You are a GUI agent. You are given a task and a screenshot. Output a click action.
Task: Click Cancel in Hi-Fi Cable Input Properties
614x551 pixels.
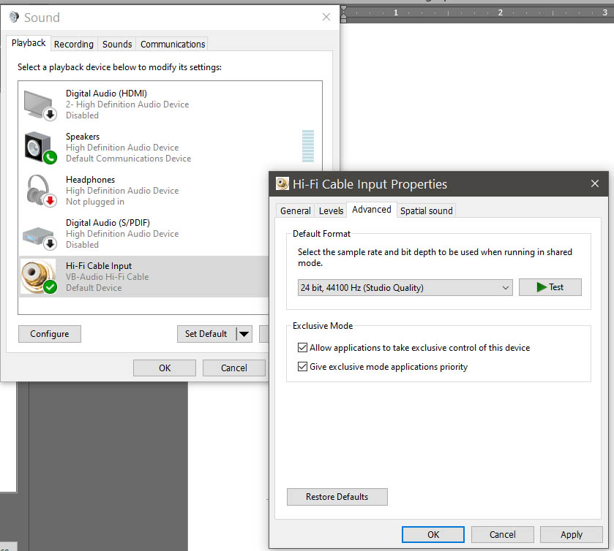(503, 534)
